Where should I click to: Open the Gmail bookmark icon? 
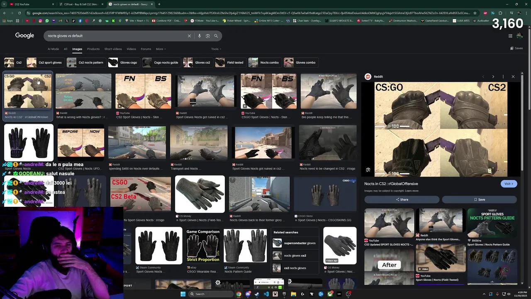[60, 20]
